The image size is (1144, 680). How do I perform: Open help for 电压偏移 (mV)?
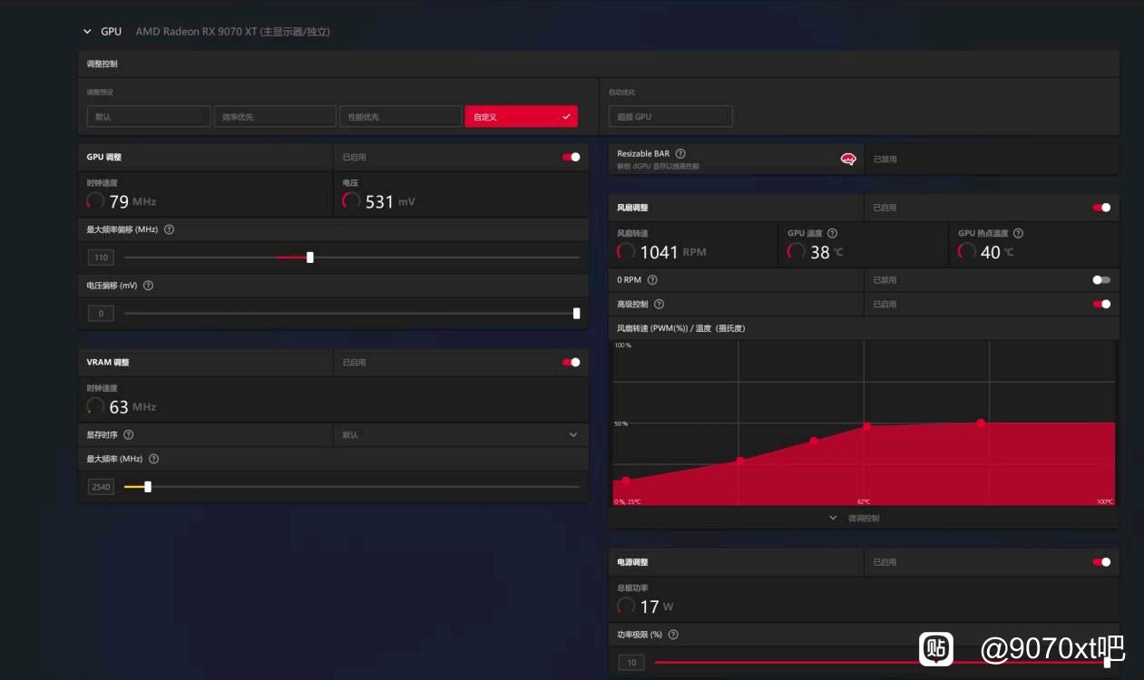point(149,285)
